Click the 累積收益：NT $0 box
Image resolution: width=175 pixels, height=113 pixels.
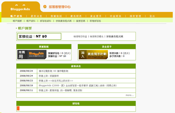point(39,36)
